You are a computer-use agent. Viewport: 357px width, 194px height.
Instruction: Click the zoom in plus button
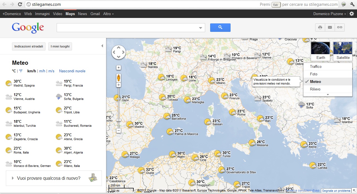[119, 85]
